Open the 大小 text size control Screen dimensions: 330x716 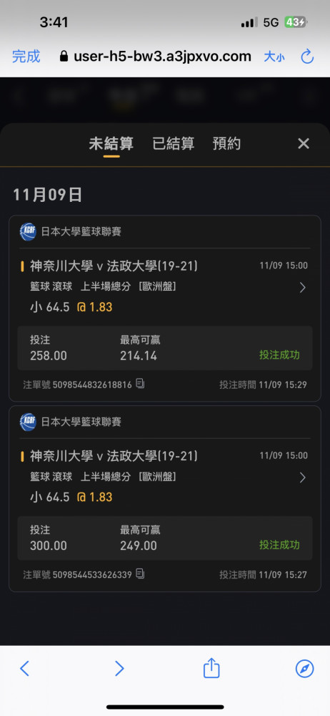point(274,57)
